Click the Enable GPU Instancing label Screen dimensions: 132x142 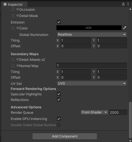click(29, 119)
